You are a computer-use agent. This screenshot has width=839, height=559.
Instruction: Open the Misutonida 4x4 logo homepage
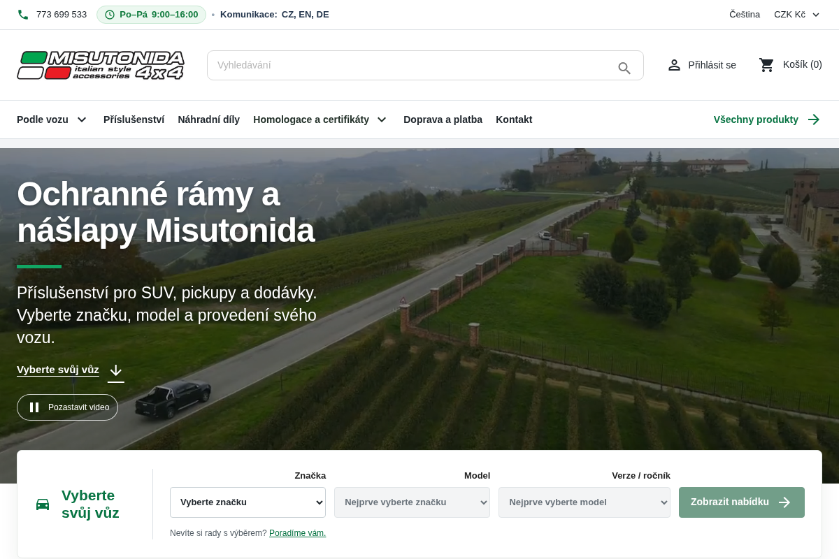tap(101, 65)
